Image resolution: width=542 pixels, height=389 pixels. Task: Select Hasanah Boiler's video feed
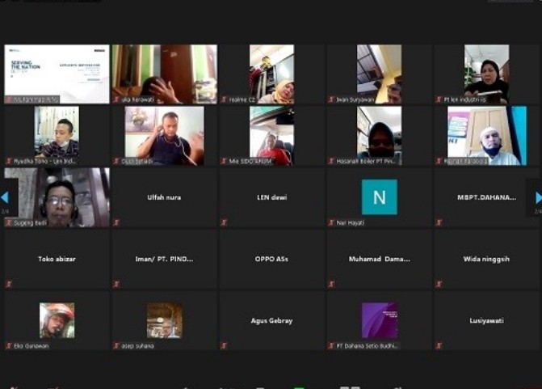pyautogui.click(x=379, y=136)
